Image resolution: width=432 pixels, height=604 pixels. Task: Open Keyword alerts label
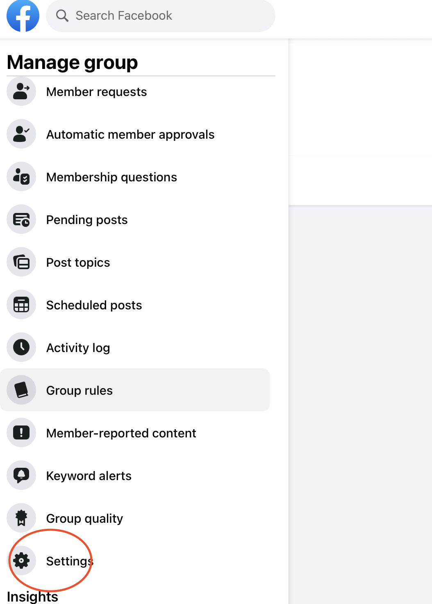[x=89, y=476]
